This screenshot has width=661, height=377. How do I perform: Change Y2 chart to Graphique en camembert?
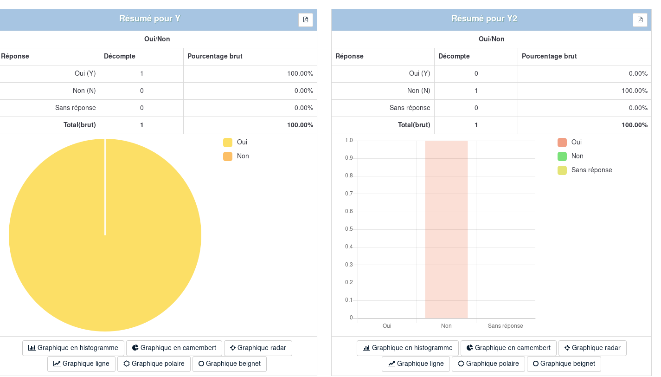click(508, 348)
